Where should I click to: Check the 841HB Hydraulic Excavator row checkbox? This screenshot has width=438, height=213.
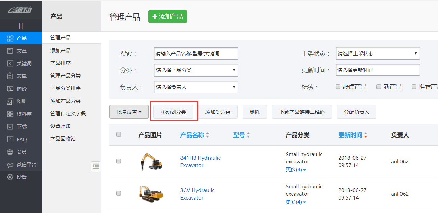tap(119, 161)
